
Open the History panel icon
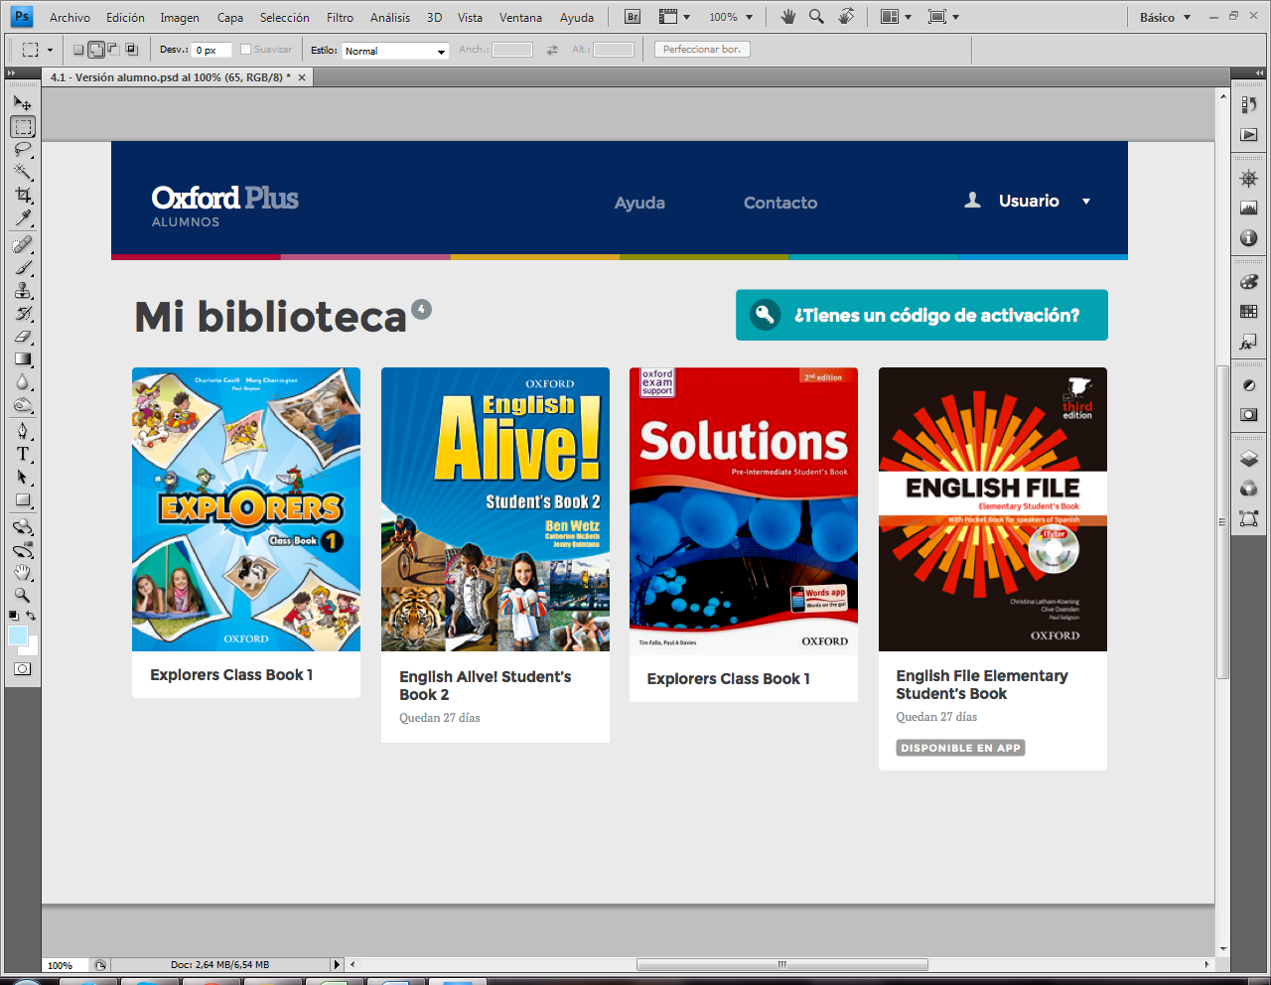point(1249,104)
